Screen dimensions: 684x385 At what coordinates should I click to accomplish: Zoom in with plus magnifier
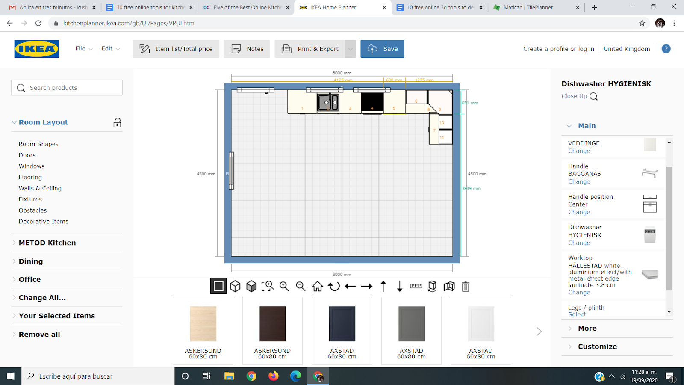(284, 286)
